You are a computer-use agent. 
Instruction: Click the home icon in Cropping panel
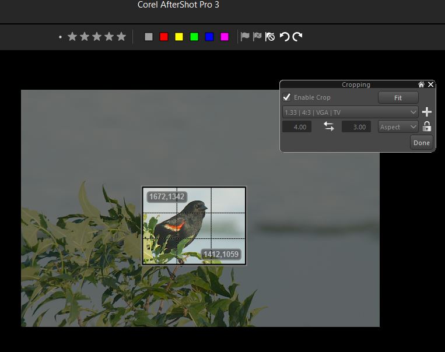click(x=421, y=85)
